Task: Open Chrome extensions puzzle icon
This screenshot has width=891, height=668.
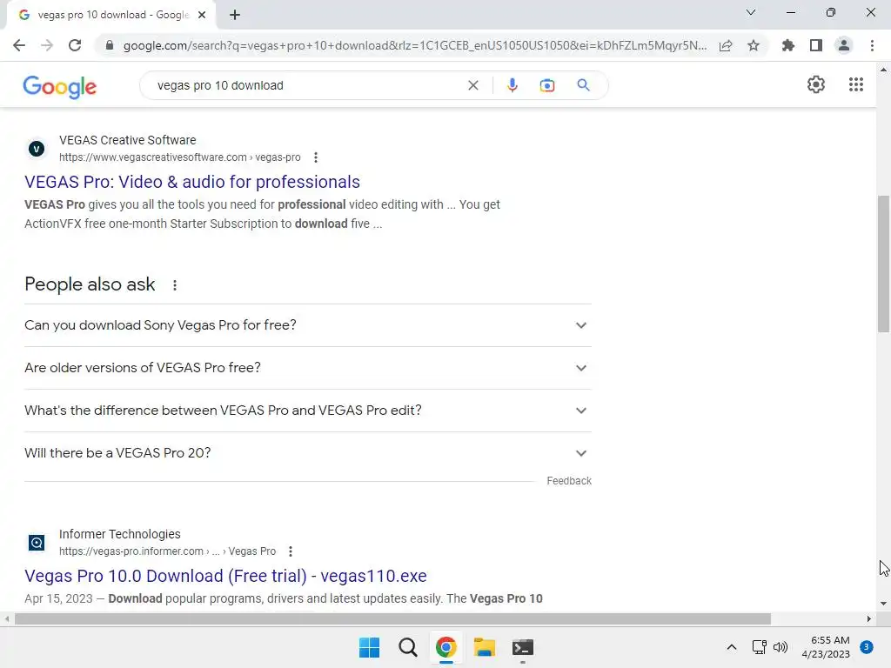Action: tap(788, 45)
